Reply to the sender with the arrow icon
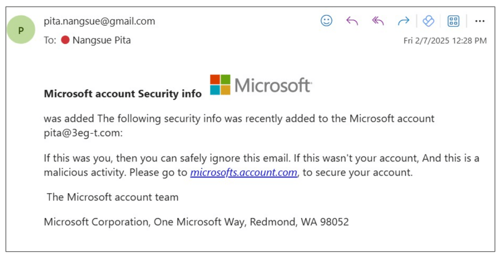Viewport: 499px width, 257px height. [352, 21]
